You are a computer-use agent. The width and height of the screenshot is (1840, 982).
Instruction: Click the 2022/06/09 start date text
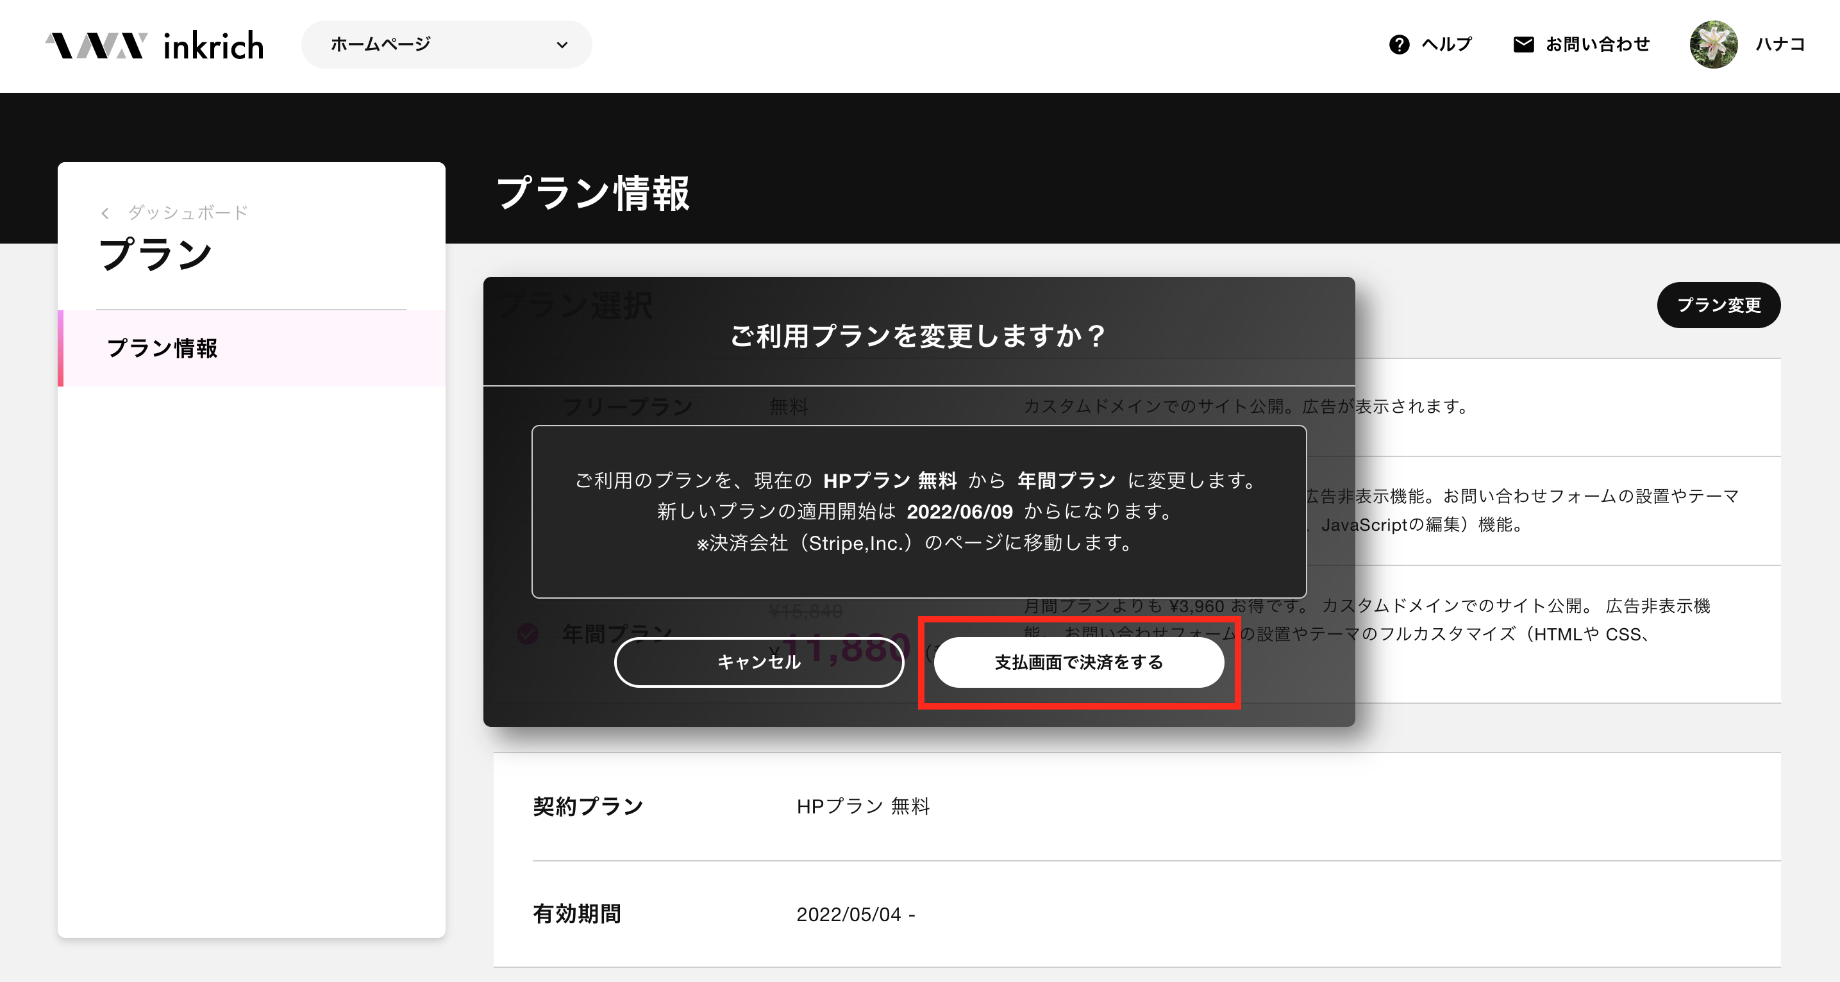click(959, 512)
